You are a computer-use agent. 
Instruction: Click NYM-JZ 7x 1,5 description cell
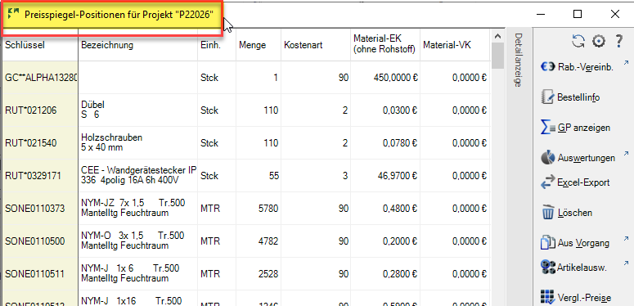(138, 209)
